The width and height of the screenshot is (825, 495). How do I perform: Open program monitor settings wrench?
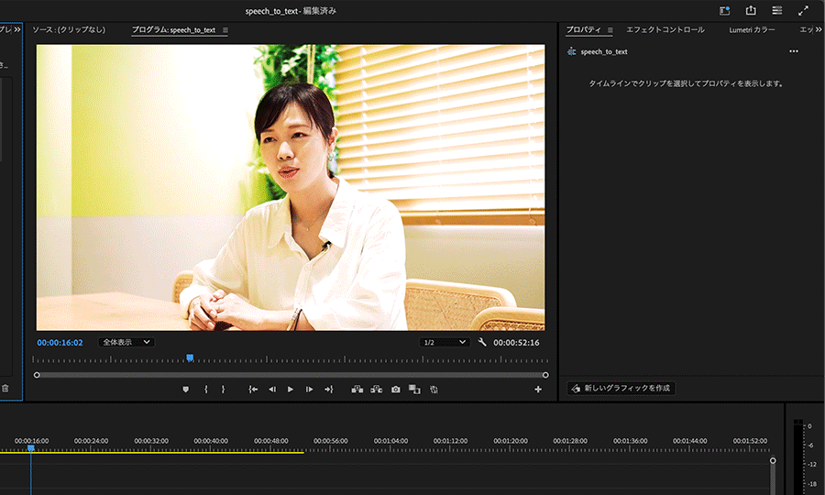pos(481,342)
